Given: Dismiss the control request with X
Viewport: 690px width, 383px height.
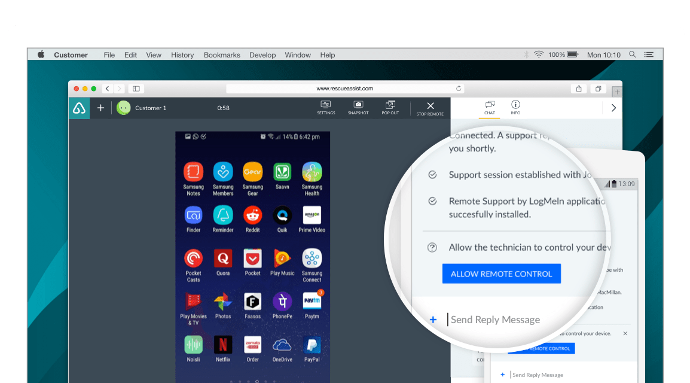Looking at the screenshot, I should click(x=625, y=334).
